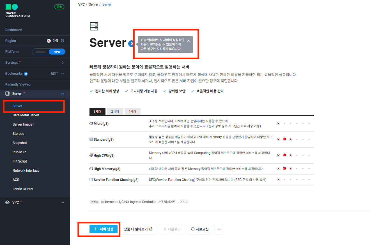Click 강화된 보안 feature text
Screen dimensions: 370x245
click(x=177, y=91)
